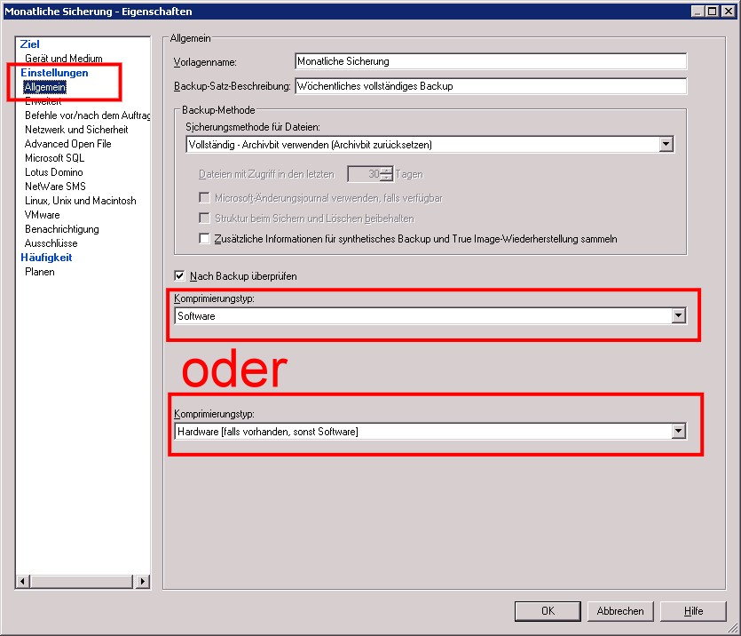Open 'Planen' under Häufigkeit
Viewport: 741px width, 636px height.
(40, 272)
